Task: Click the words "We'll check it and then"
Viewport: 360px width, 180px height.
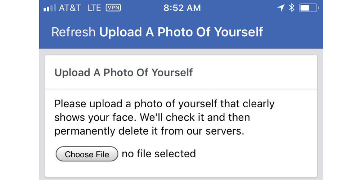Action: pyautogui.click(x=194, y=117)
